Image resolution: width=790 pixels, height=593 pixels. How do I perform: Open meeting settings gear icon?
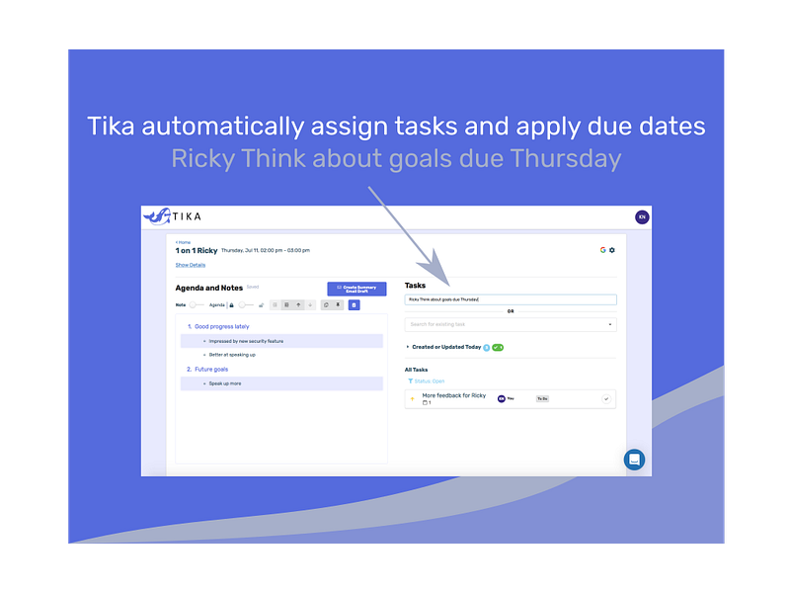coord(611,250)
